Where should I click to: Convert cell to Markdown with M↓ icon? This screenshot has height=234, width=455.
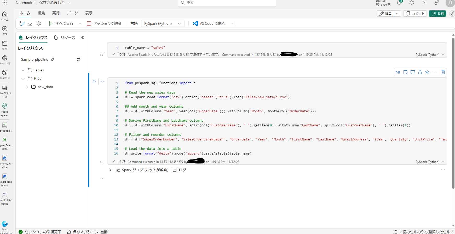[x=398, y=72]
